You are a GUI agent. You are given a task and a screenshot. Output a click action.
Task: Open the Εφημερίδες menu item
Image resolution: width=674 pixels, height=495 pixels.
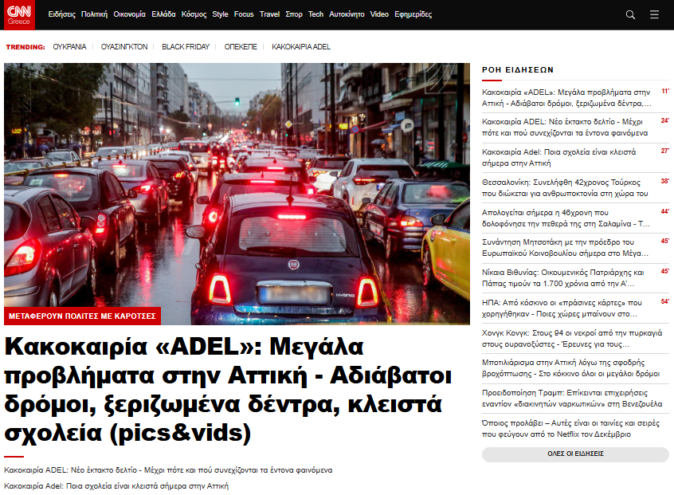[413, 14]
